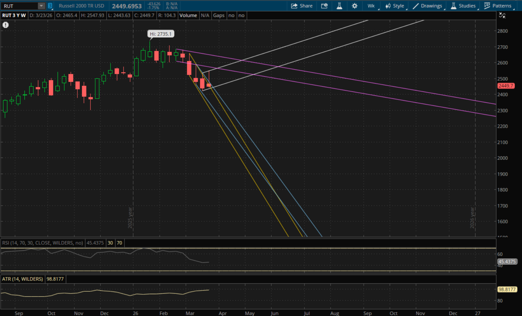
Task: Open chart settings gear icon
Action: (355, 6)
